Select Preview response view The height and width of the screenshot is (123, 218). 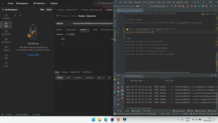[x=78, y=78]
